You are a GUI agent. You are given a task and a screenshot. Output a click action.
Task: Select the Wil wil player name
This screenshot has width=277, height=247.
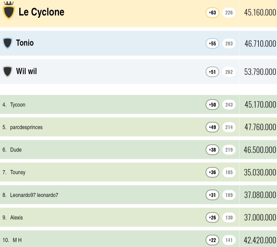point(26,71)
